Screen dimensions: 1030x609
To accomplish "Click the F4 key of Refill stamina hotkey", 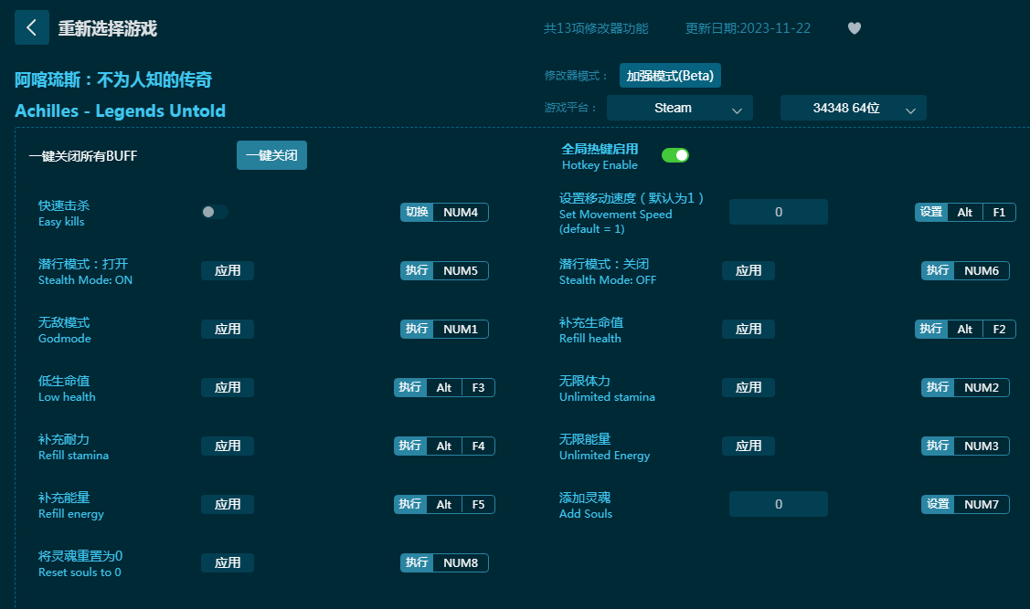I will point(478,446).
